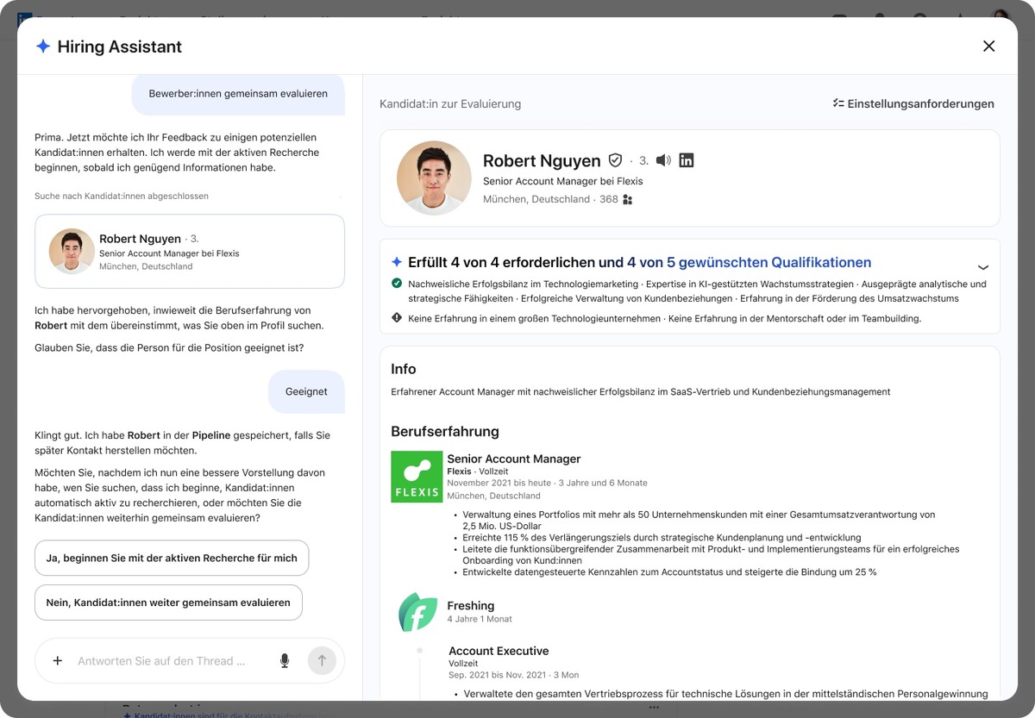The width and height of the screenshot is (1035, 718).
Task: Open Robert Nguyen's large profile photo
Action: (434, 178)
